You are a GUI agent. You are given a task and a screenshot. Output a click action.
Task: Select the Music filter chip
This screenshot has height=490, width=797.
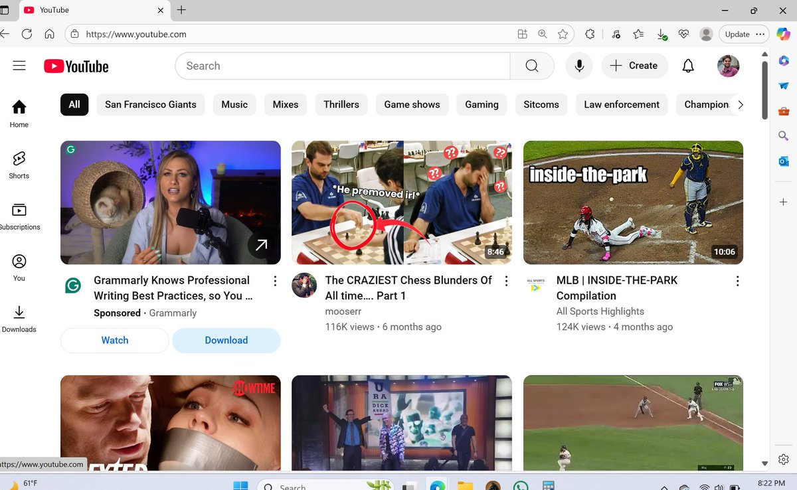pos(234,104)
